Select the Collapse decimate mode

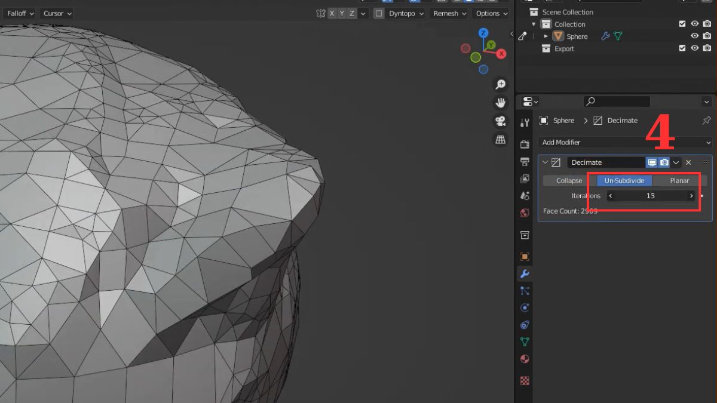pyautogui.click(x=569, y=180)
